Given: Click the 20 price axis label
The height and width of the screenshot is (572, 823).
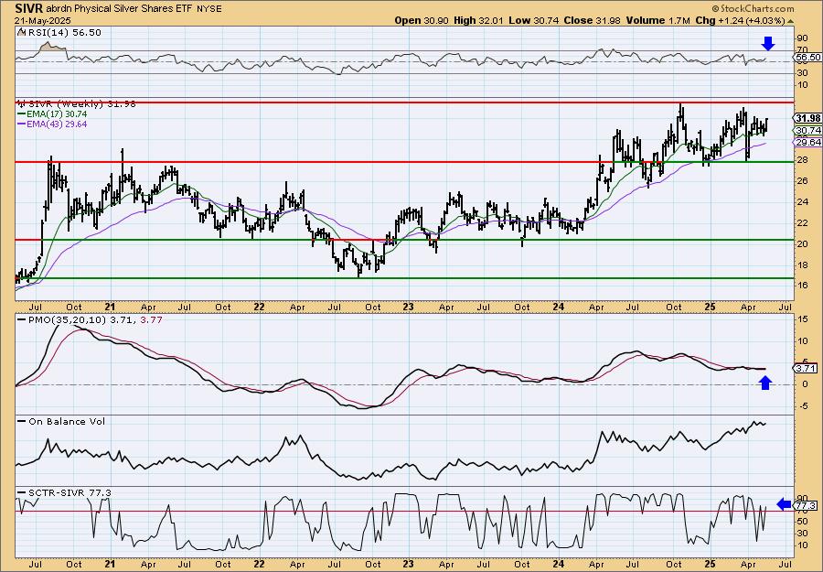Looking at the screenshot, I should (802, 243).
